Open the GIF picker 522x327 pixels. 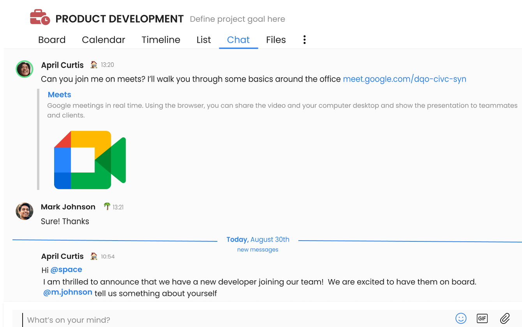[x=482, y=318]
